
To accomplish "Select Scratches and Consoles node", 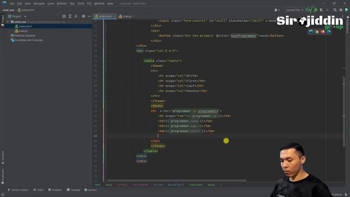I will 27,40.
